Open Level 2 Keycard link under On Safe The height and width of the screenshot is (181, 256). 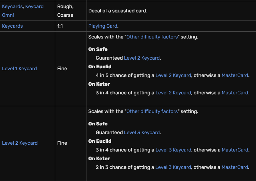point(142,58)
